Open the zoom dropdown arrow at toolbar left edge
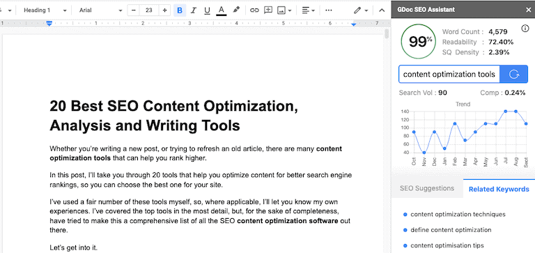Viewport: 535px width, 253px height. click(10, 10)
